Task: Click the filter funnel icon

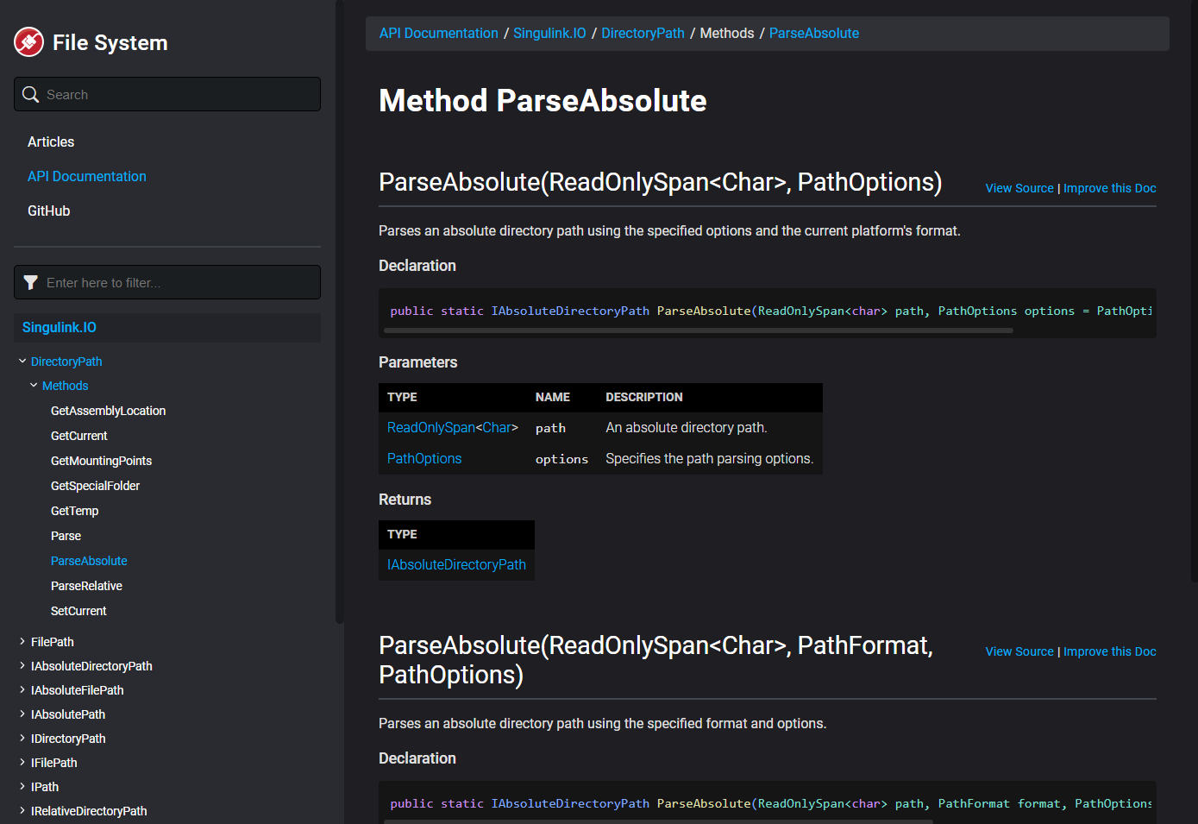Action: tap(31, 282)
